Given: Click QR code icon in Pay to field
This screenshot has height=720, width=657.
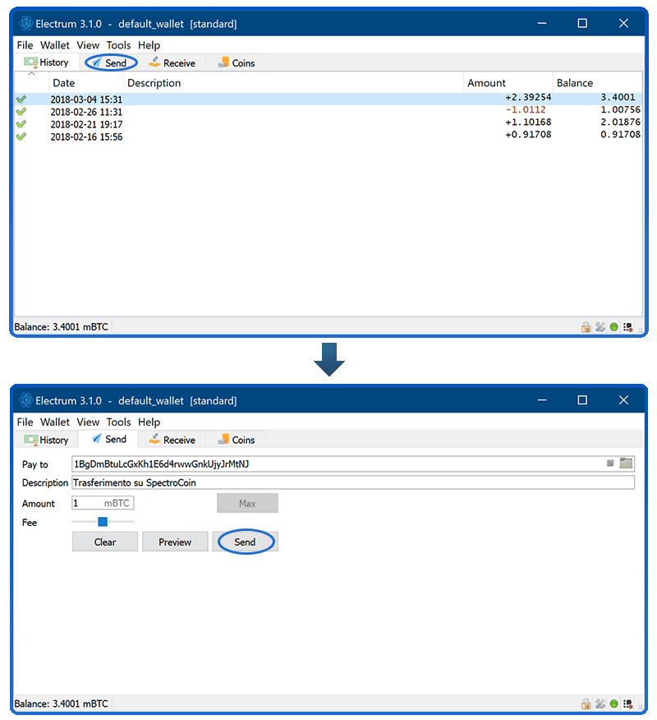Looking at the screenshot, I should tap(610, 464).
